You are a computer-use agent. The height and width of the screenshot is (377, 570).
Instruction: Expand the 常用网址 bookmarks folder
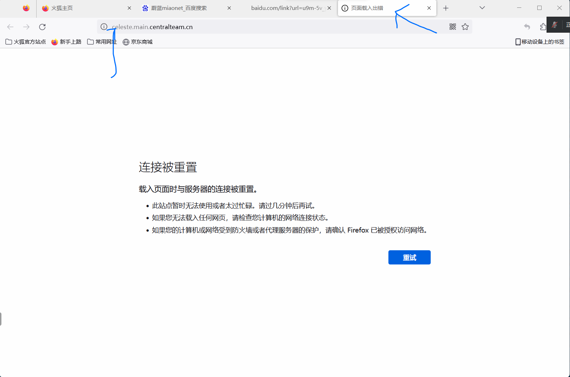102,42
